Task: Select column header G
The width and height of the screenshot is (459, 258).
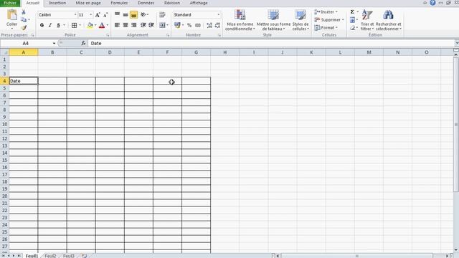Action: pyautogui.click(x=196, y=52)
